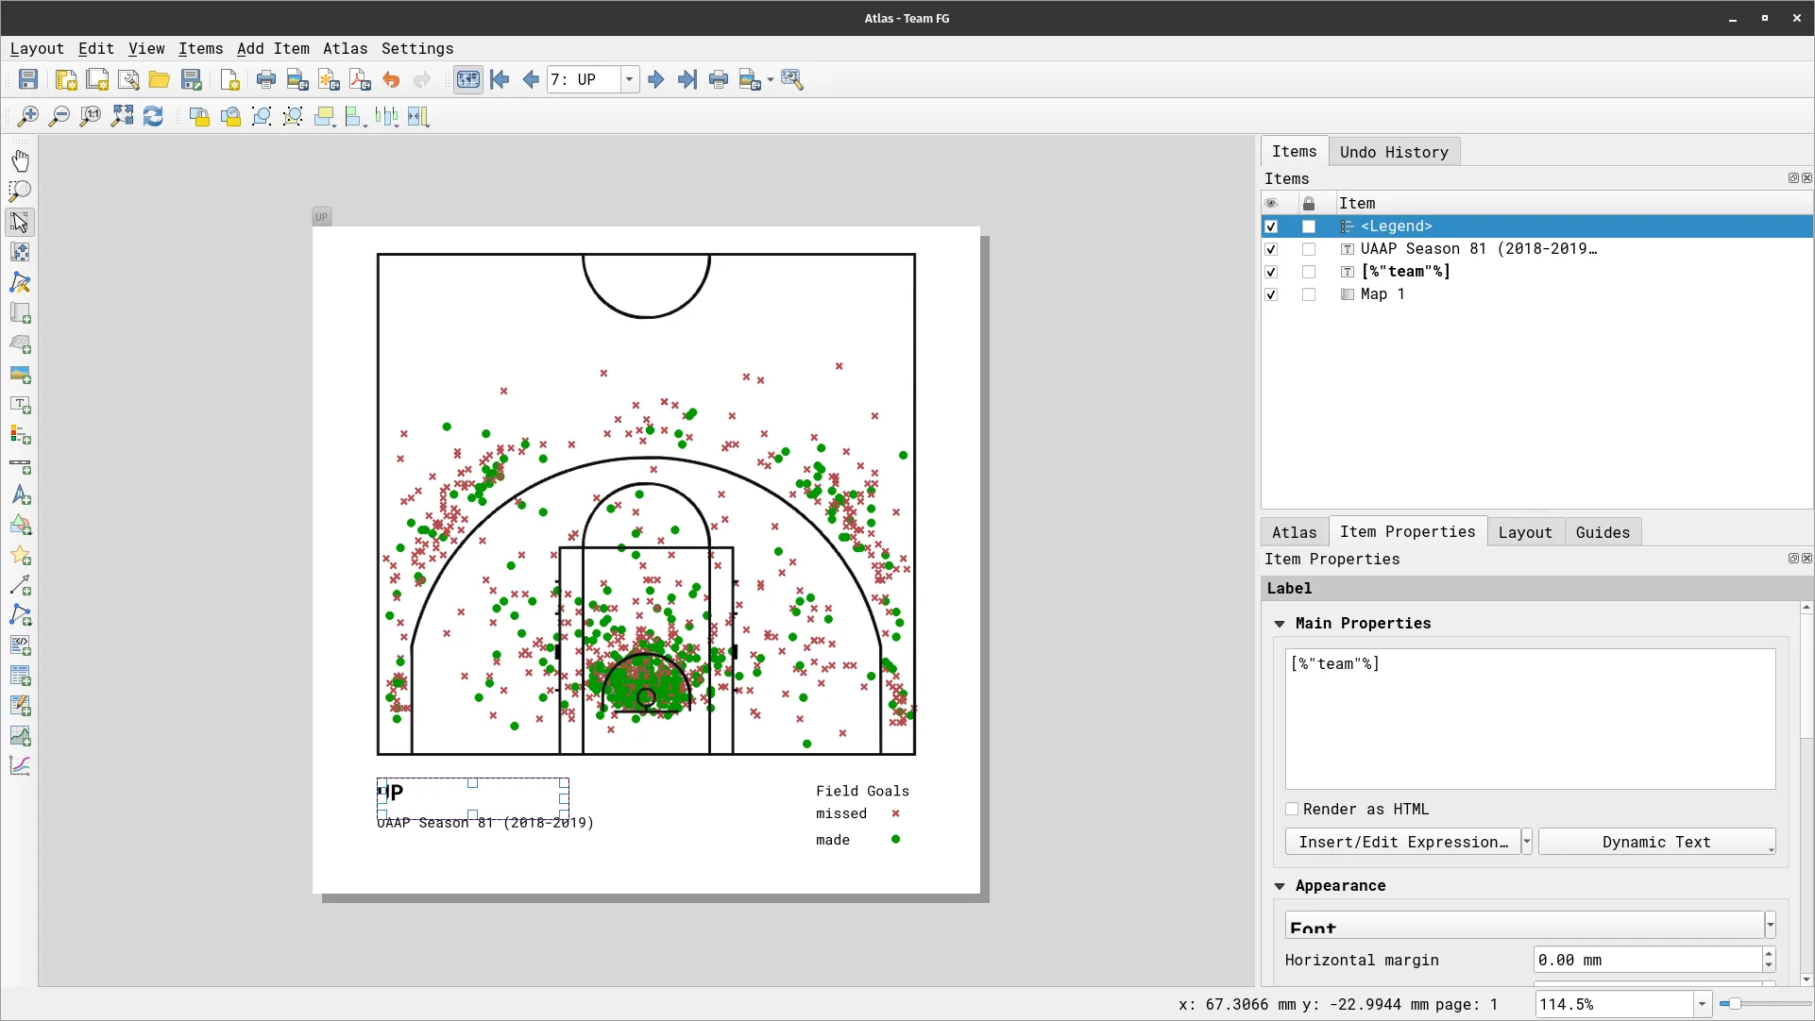1815x1021 pixels.
Task: Open the atlas feature combo box dropdown
Action: (x=629, y=80)
